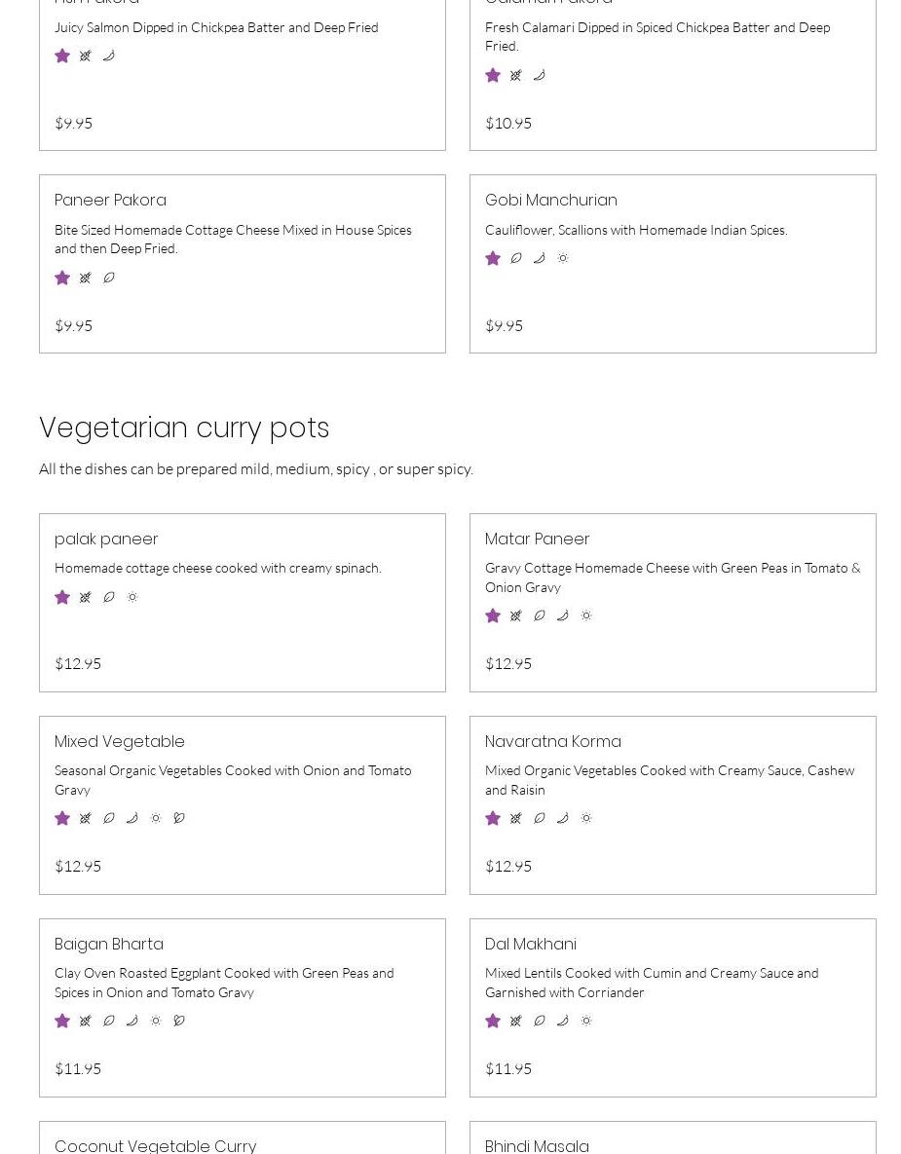
Task: Click the sun icon on Gobi Manchurian
Action: [x=563, y=258]
